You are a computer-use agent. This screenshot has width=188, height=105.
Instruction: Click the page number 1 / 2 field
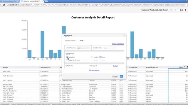(182, 10)
